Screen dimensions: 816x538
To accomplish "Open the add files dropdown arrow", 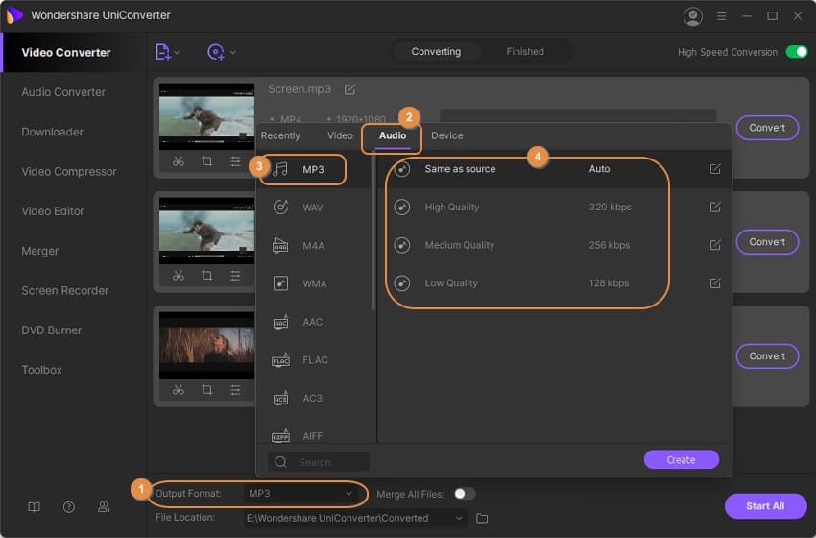I will point(178,52).
